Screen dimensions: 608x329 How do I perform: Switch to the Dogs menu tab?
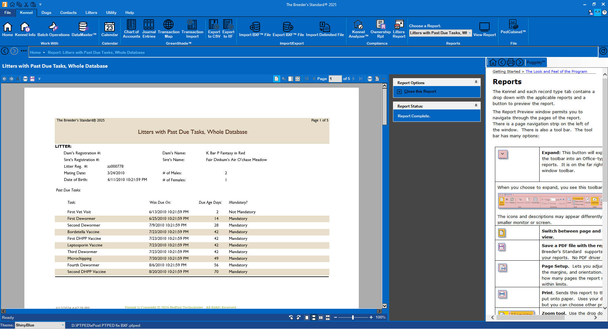point(46,13)
